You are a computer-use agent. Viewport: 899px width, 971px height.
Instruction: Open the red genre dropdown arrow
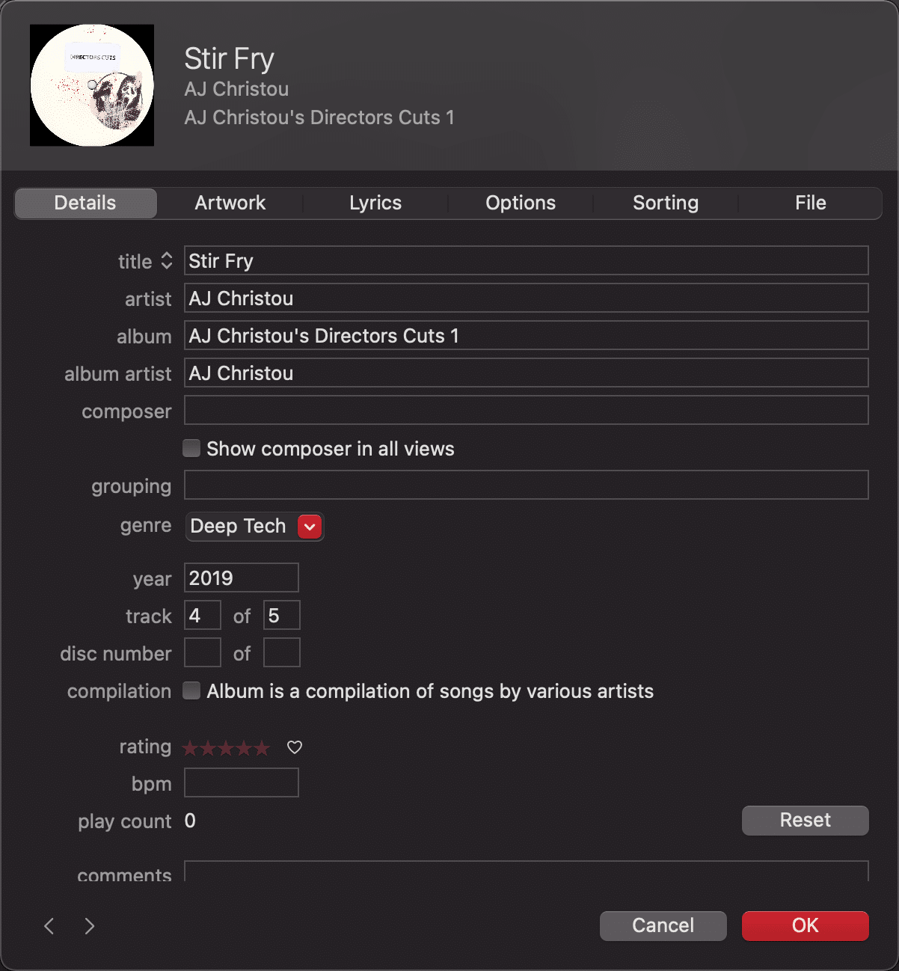click(310, 527)
